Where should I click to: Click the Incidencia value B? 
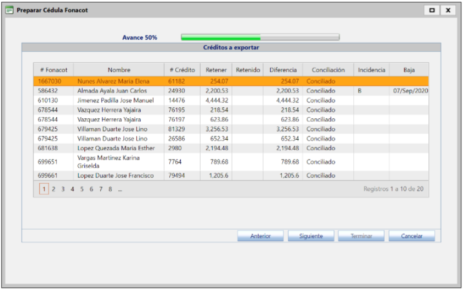(359, 91)
